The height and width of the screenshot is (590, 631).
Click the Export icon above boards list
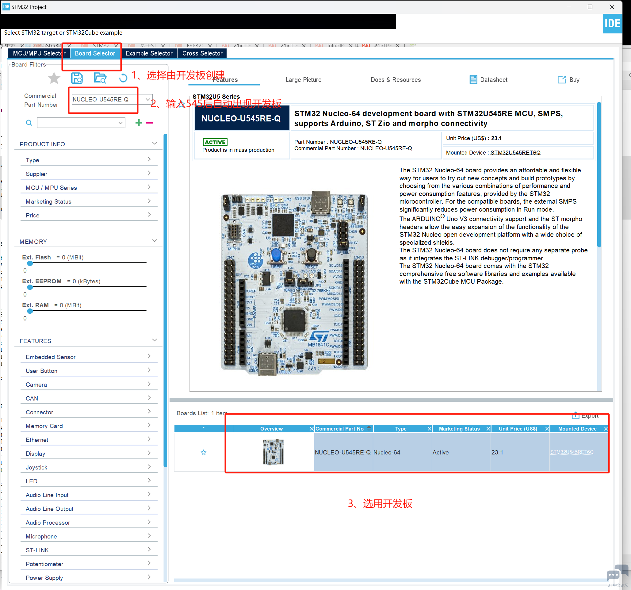pyautogui.click(x=576, y=415)
